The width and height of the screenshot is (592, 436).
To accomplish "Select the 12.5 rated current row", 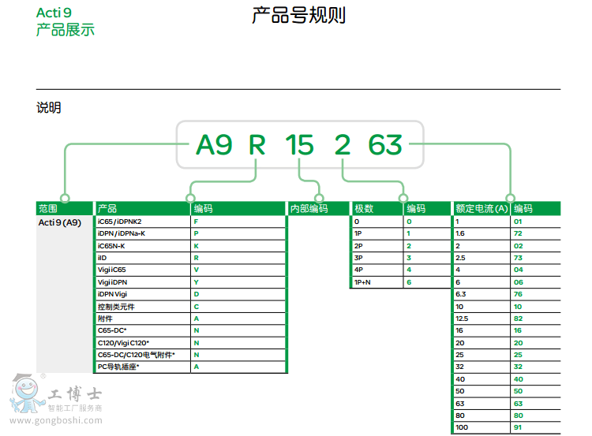I will (481, 318).
